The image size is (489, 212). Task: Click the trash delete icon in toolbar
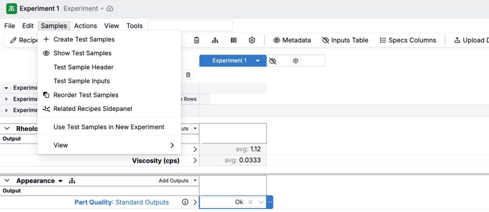(x=196, y=41)
